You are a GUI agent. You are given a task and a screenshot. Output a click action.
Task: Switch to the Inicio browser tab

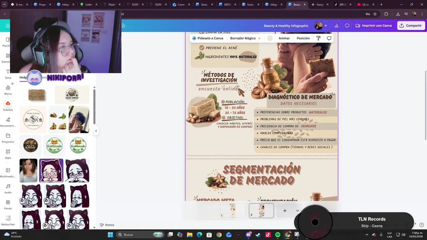[251, 5]
